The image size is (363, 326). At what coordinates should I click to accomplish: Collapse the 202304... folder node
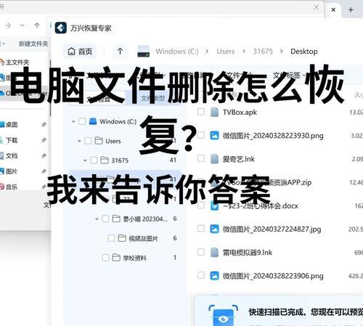point(97,219)
